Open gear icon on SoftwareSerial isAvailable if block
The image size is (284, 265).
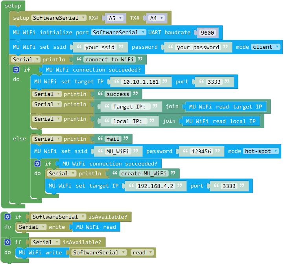[x=7, y=217]
